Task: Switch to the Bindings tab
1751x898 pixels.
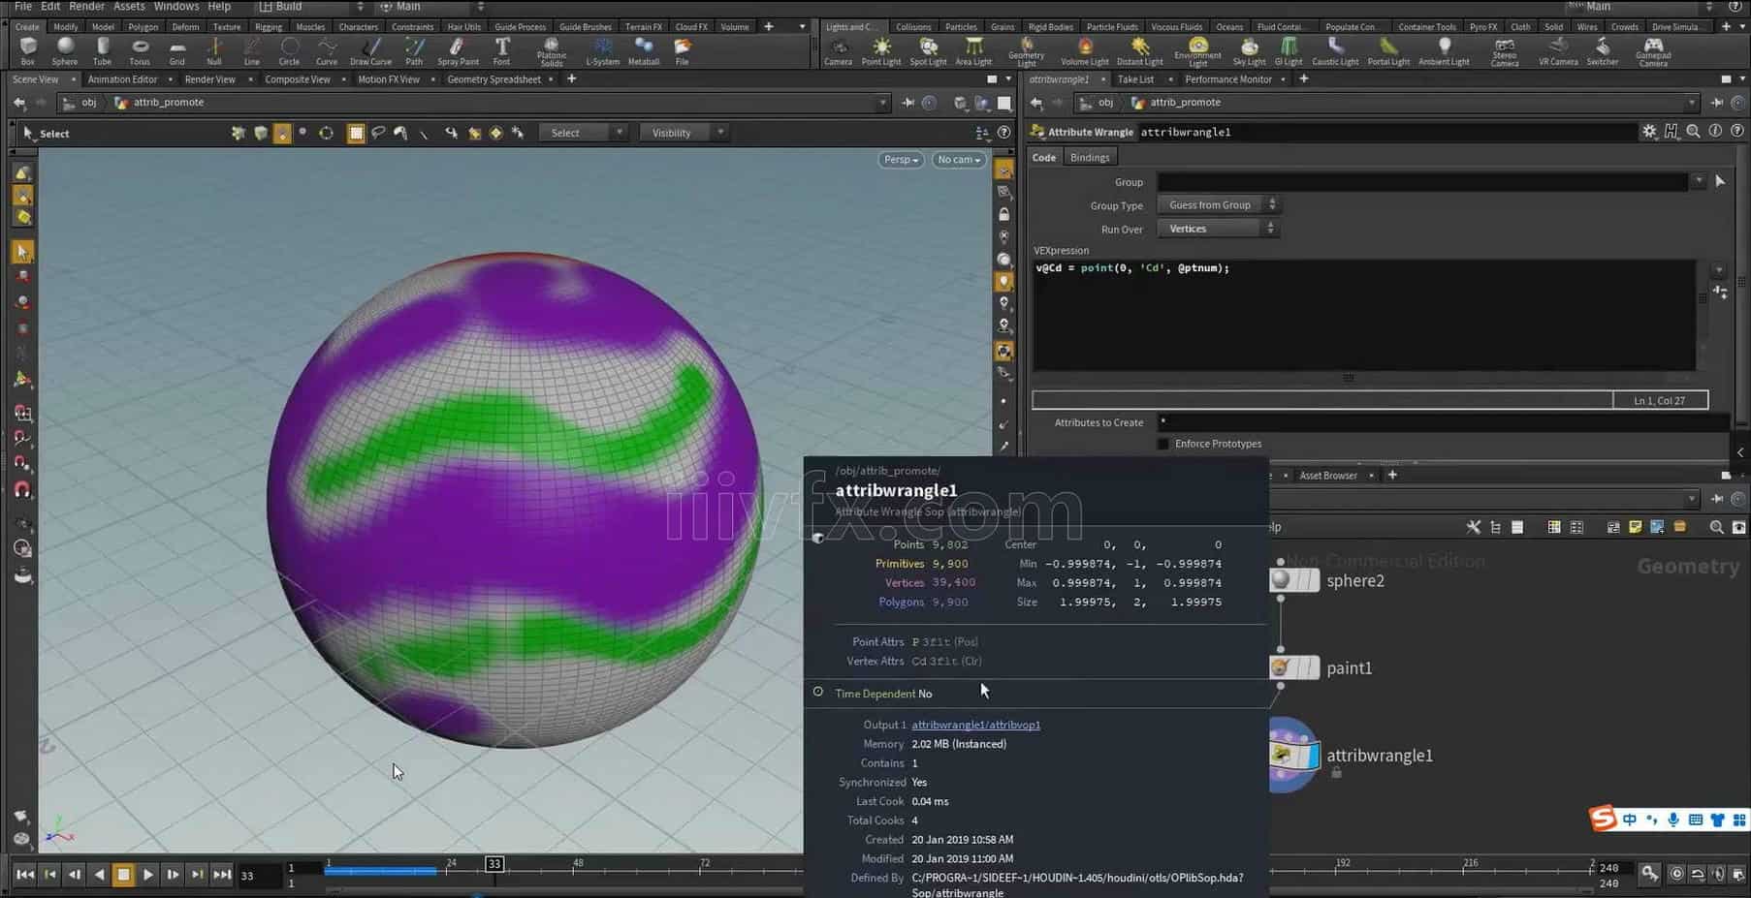Action: pyautogui.click(x=1090, y=157)
